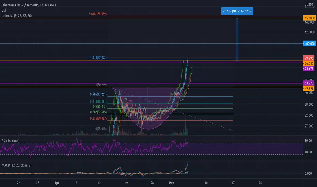Click the 140.000 price axis value

tap(310, 23)
